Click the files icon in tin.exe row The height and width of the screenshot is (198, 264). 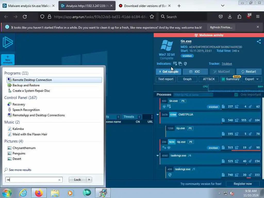(223, 106)
